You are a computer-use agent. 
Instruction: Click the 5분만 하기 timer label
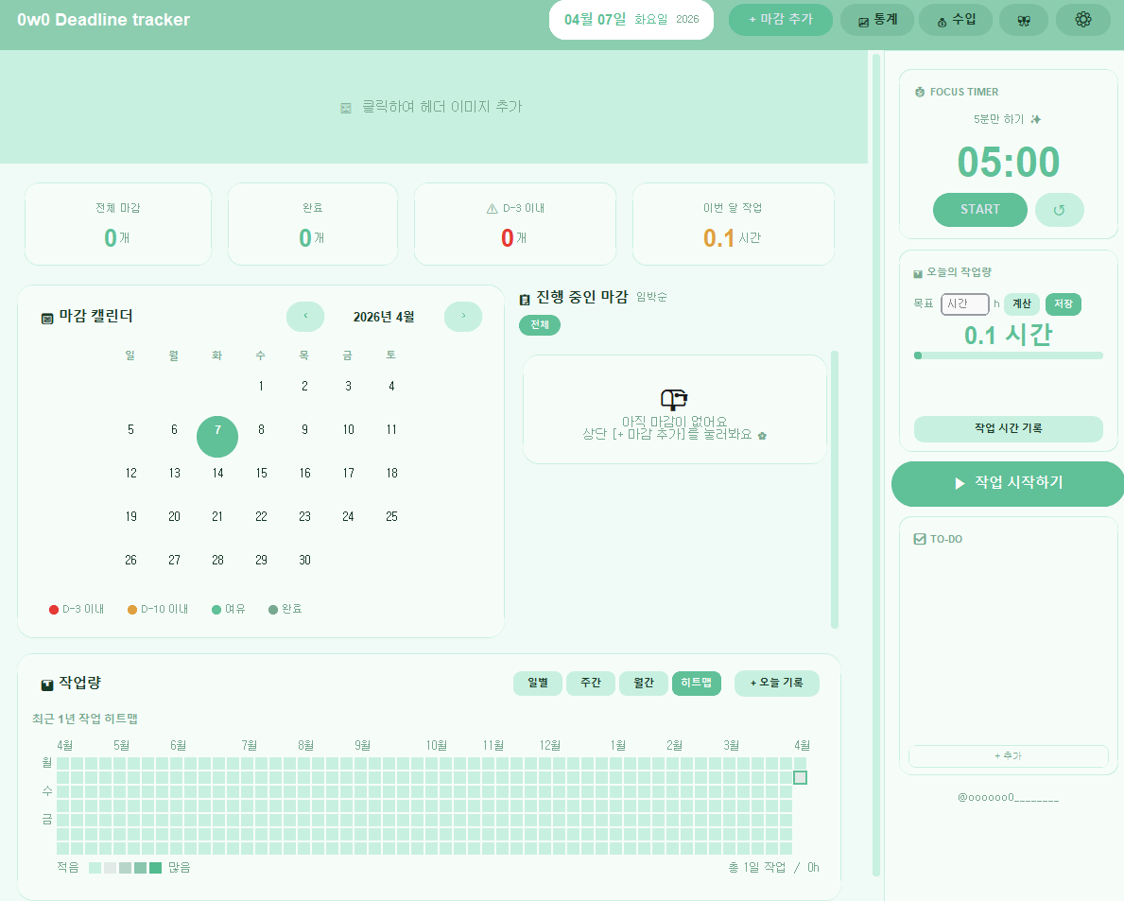tap(1007, 119)
